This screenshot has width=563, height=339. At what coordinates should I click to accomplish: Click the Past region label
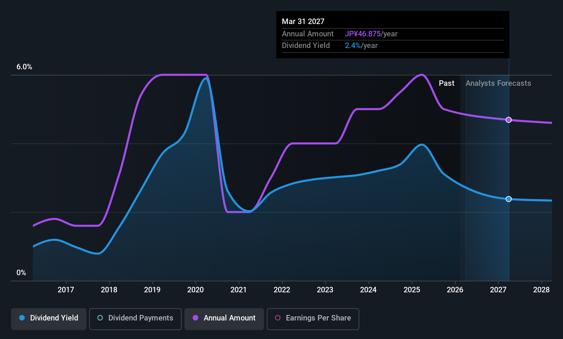pyautogui.click(x=446, y=83)
